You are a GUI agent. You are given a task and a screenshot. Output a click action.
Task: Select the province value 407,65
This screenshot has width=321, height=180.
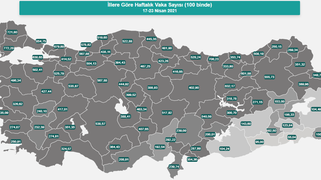[x=143, y=129]
